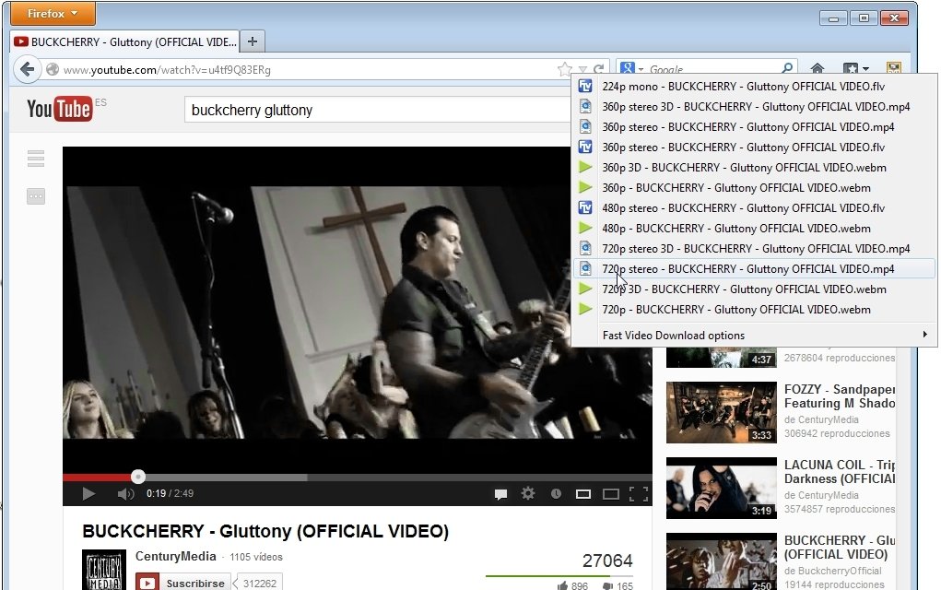Open the URL history dropdown arrow
Viewport: 941px width, 590px height.
point(582,70)
